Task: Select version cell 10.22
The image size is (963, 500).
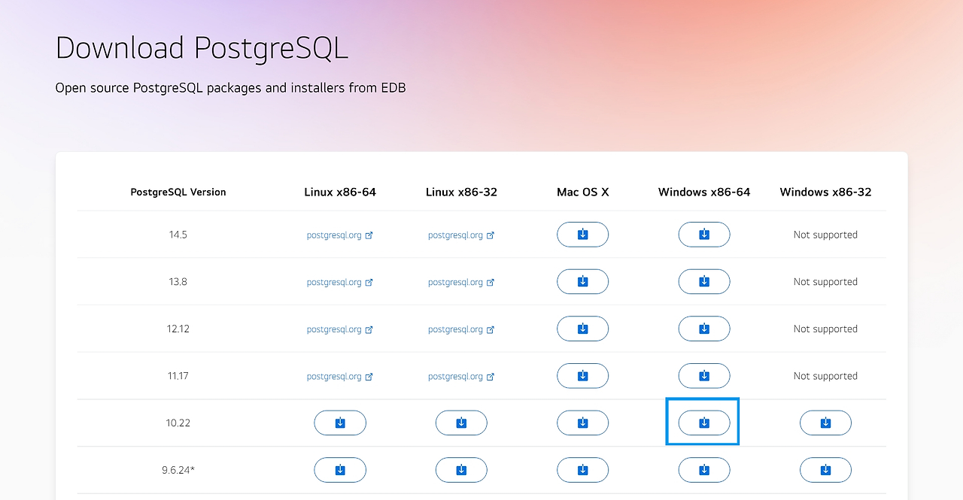Action: coord(178,423)
